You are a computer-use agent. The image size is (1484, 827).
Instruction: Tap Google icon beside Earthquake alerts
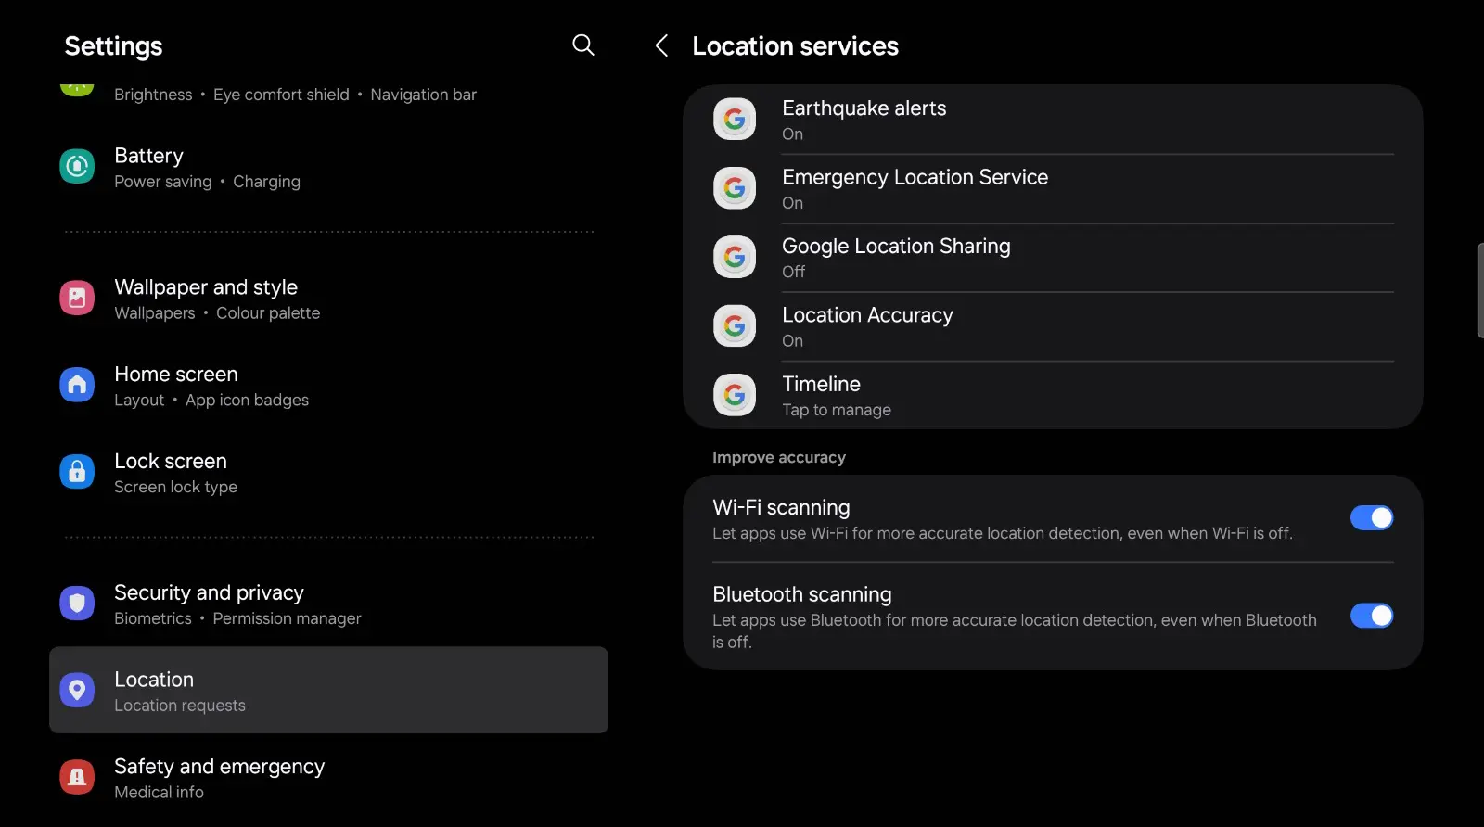click(735, 120)
